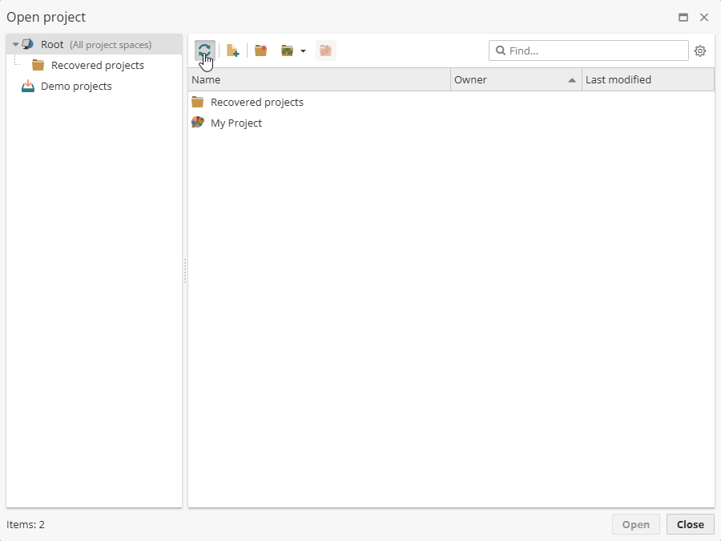The width and height of the screenshot is (721, 541).
Task: Click the My Project colored pie icon
Action: pos(198,123)
